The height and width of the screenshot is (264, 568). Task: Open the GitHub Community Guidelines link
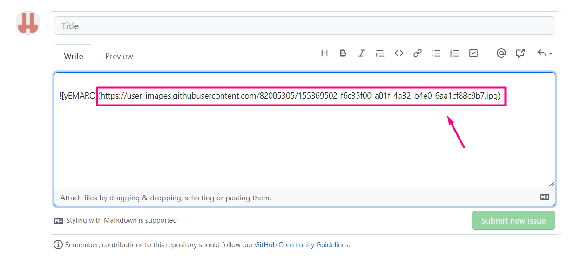(x=302, y=244)
